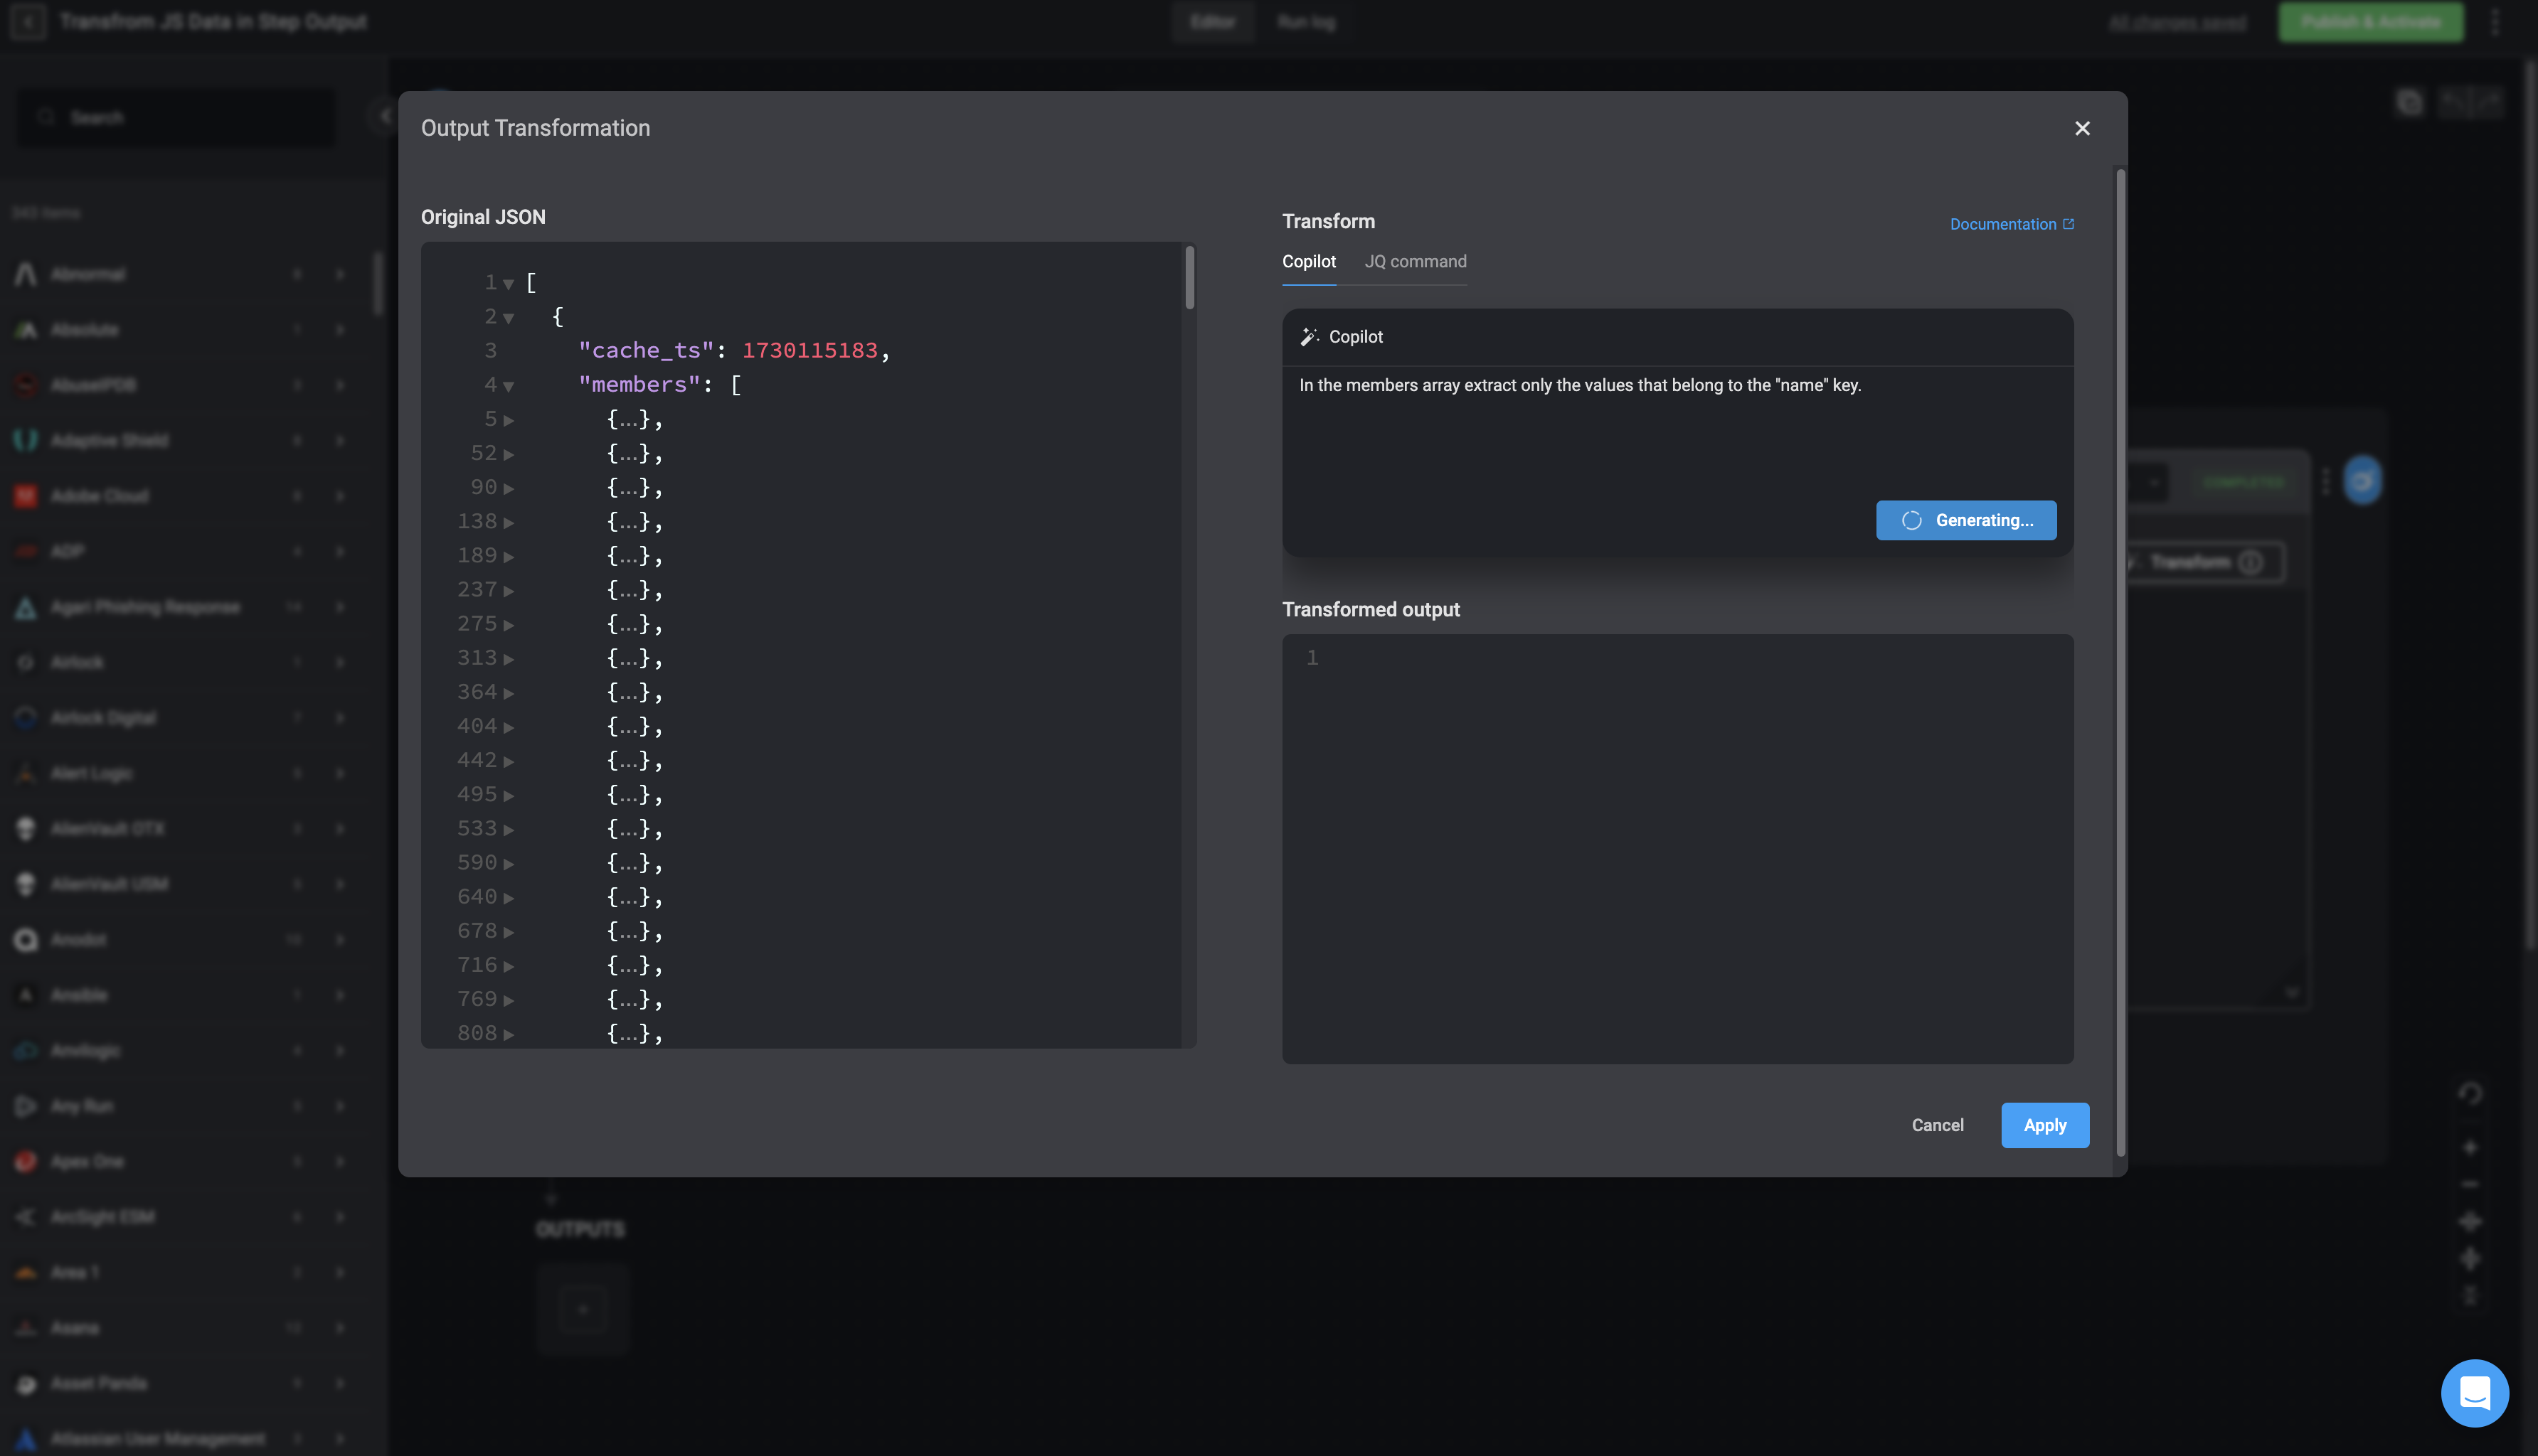Image resolution: width=2538 pixels, height=1456 pixels.
Task: Click the Anodot integration icon in the sidebar
Action: point(26,939)
